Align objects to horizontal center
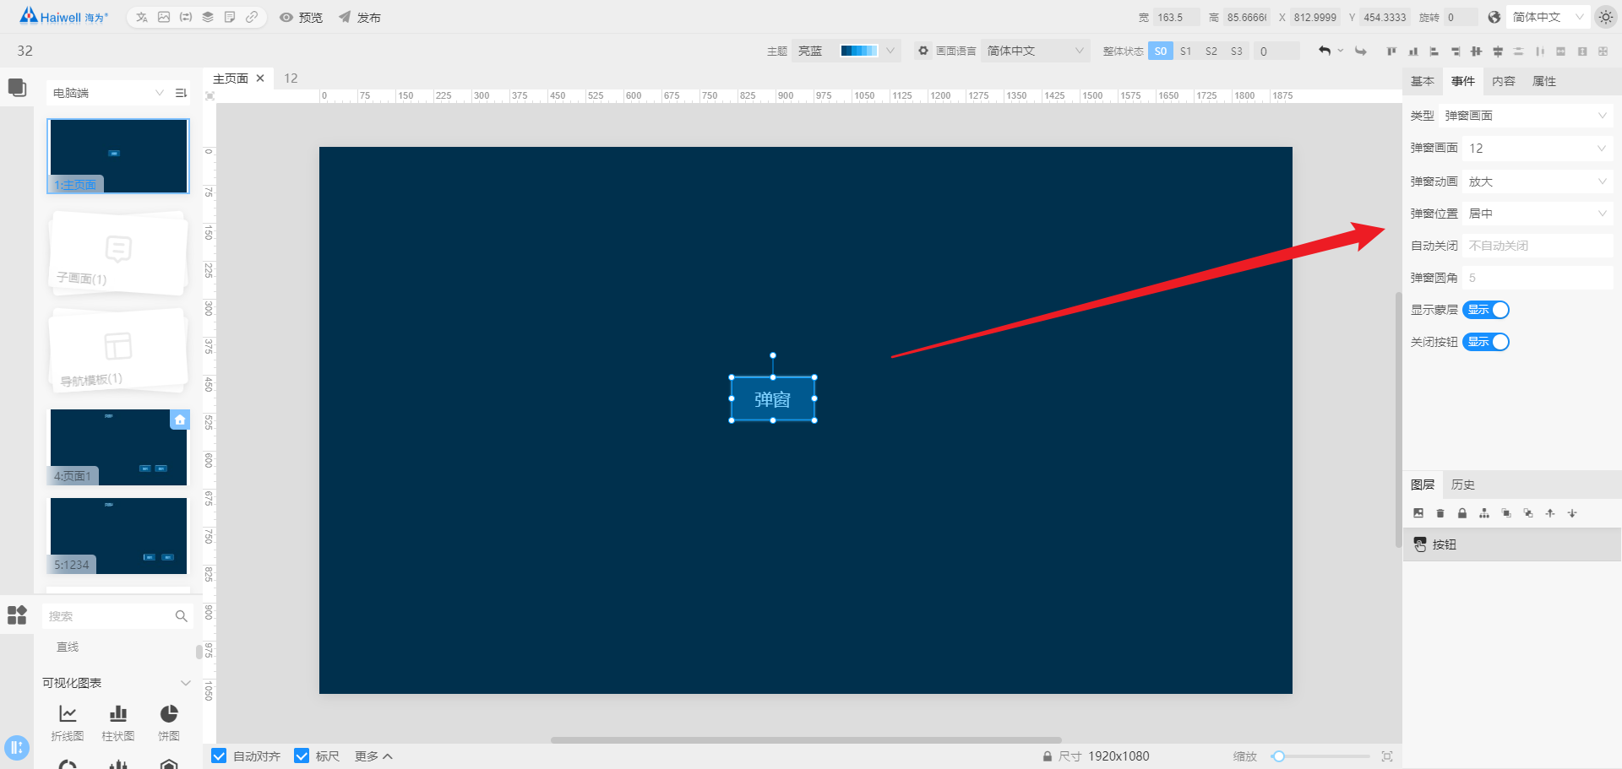This screenshot has height=769, width=1622. (1498, 51)
